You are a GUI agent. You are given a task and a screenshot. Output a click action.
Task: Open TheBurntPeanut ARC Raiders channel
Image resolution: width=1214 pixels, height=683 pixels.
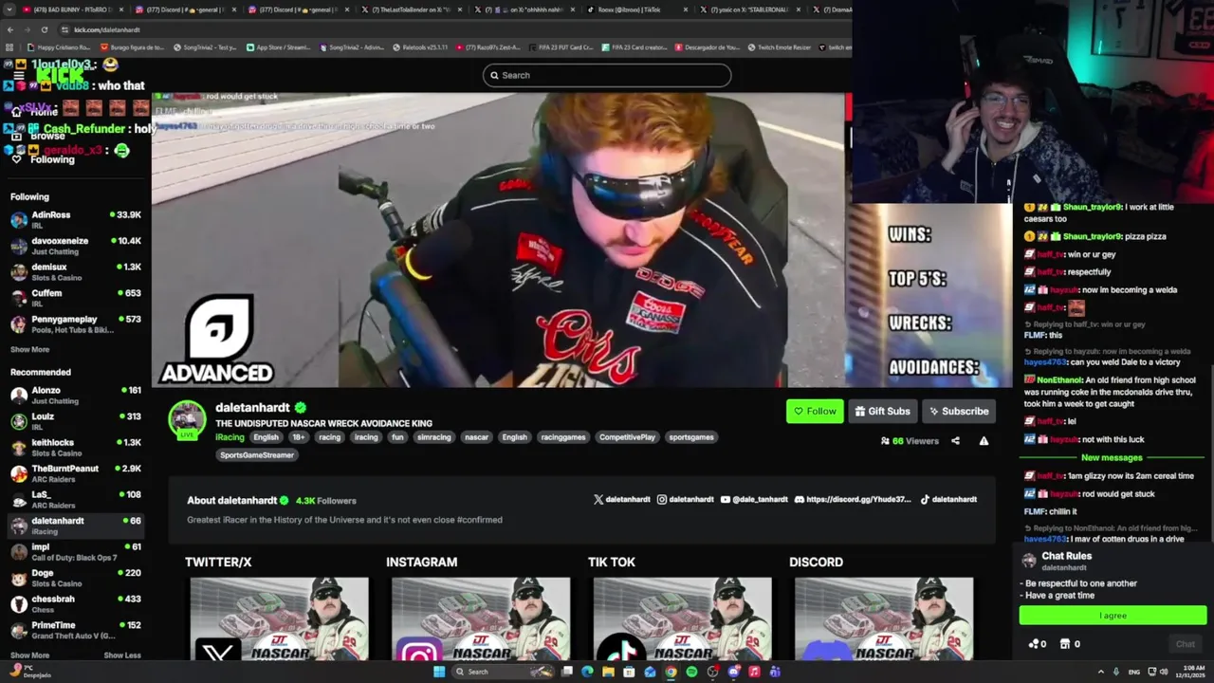[76, 473]
